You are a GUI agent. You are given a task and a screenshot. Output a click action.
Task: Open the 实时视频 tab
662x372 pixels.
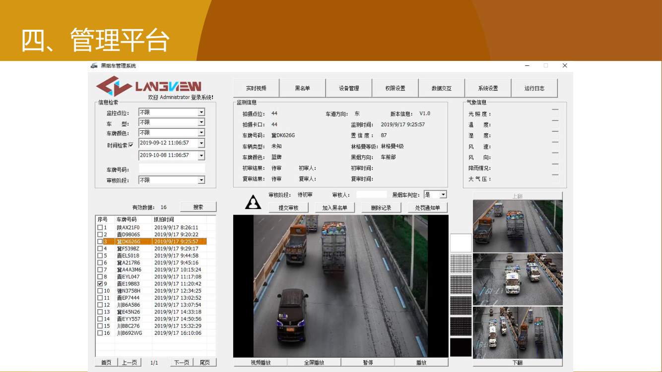[x=256, y=88]
